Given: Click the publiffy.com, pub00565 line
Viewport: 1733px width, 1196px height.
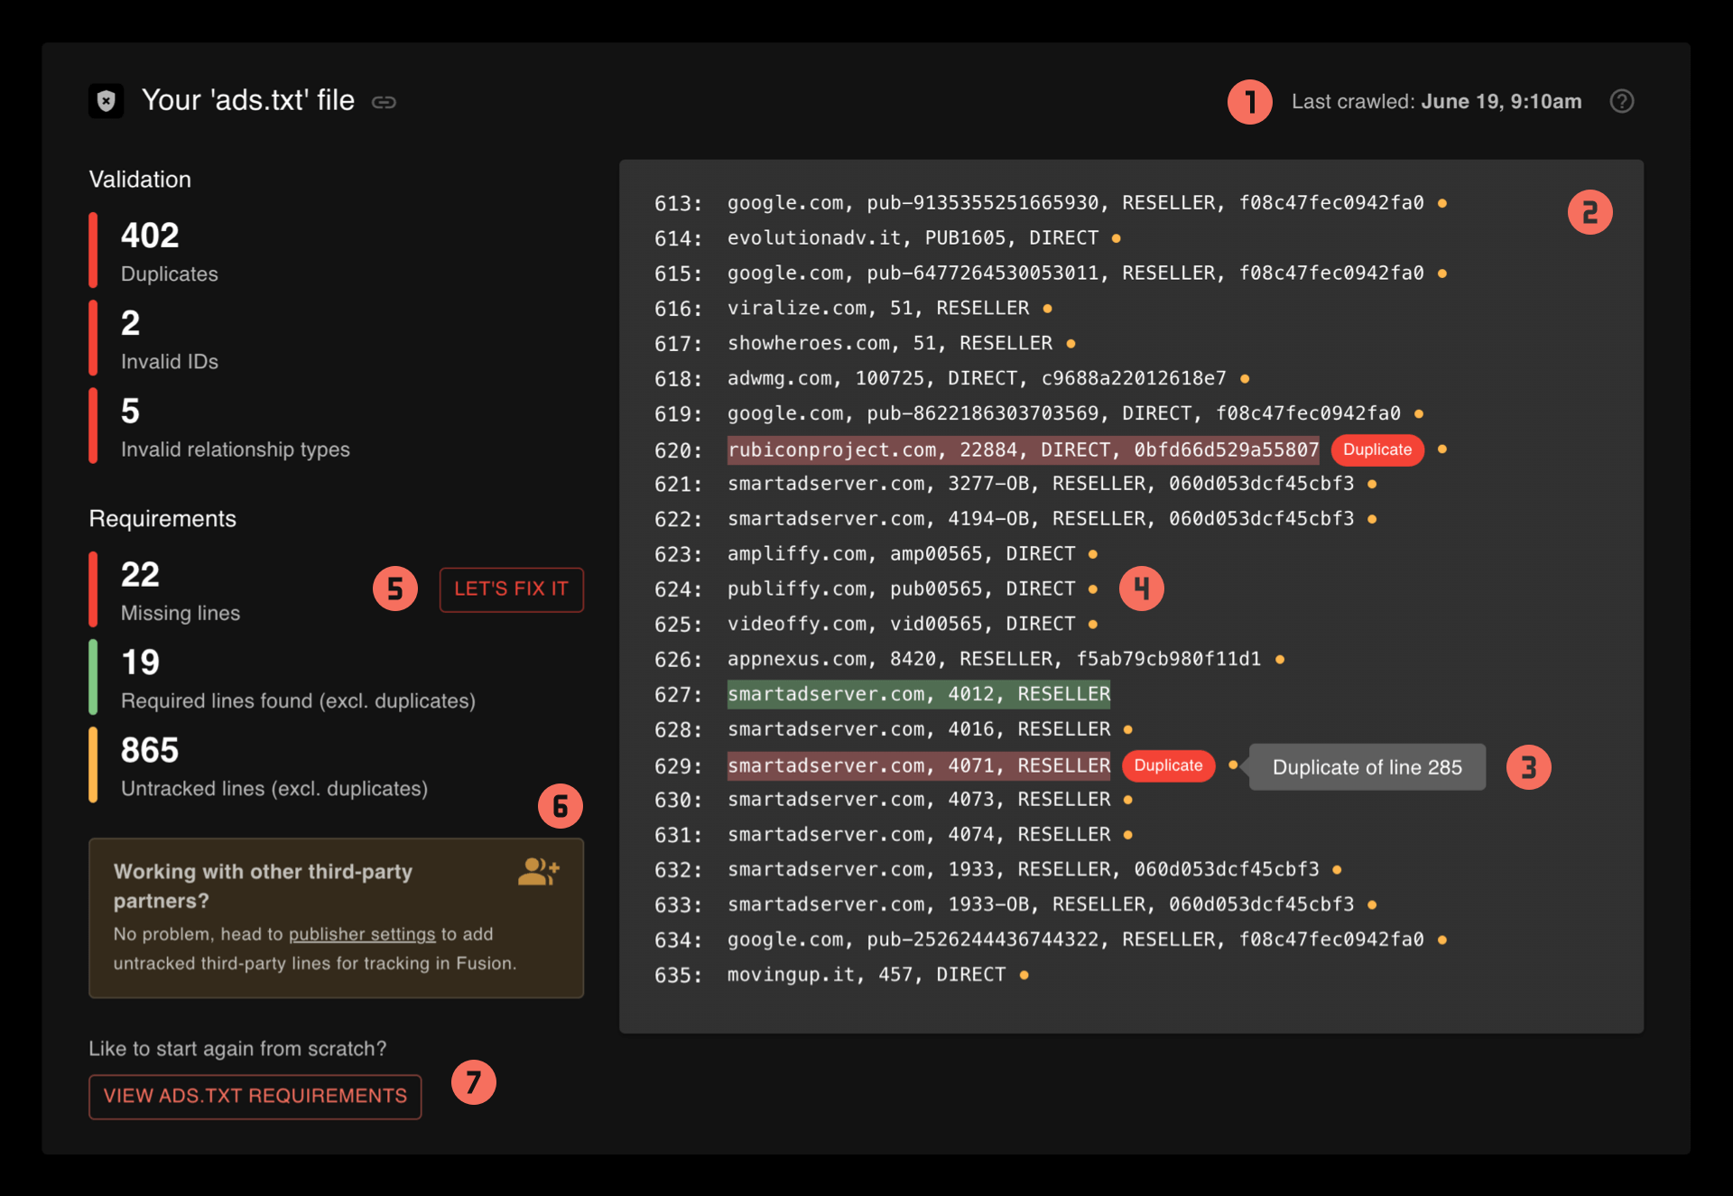Looking at the screenshot, I should [x=902, y=589].
